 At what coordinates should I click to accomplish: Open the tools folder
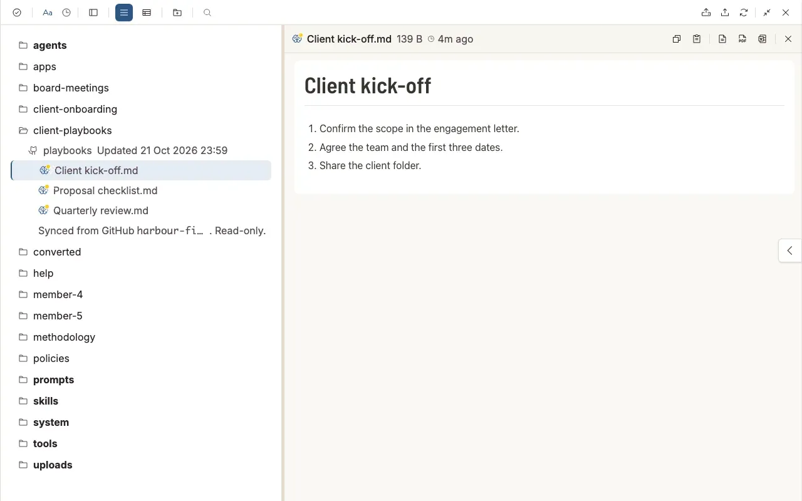click(x=141, y=443)
